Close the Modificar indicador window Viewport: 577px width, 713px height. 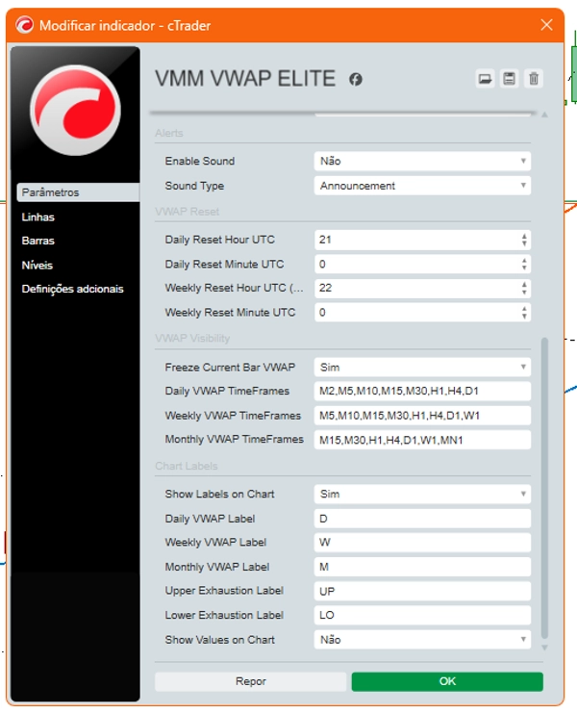546,25
